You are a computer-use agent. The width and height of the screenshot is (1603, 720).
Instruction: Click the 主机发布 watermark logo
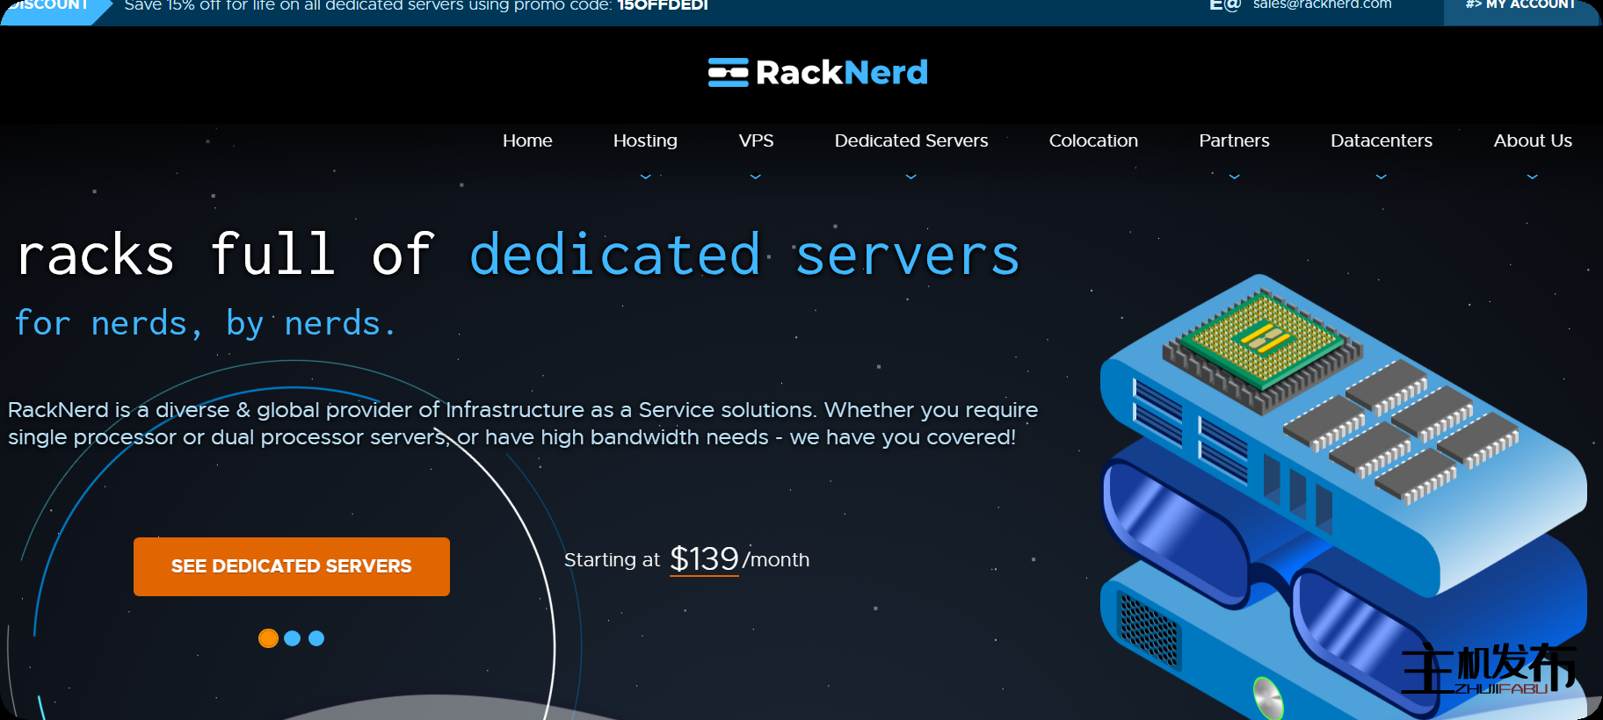tap(1488, 669)
